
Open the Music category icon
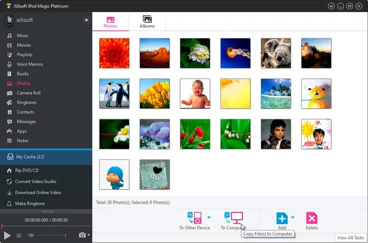(9, 36)
